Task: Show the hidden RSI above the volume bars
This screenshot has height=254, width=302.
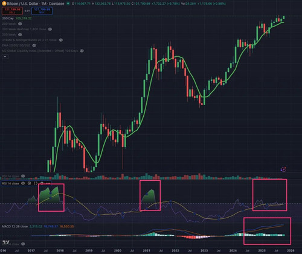Action: click(x=23, y=176)
